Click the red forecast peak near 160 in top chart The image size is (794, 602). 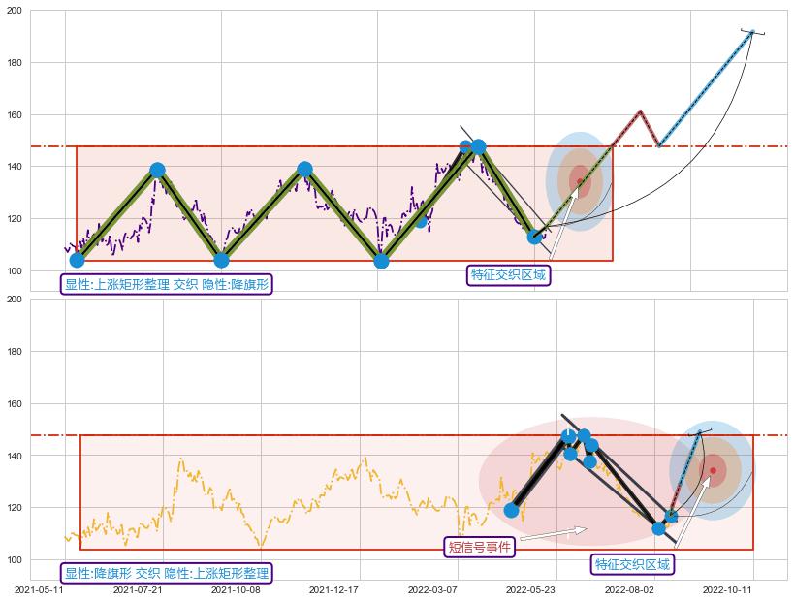(x=641, y=111)
